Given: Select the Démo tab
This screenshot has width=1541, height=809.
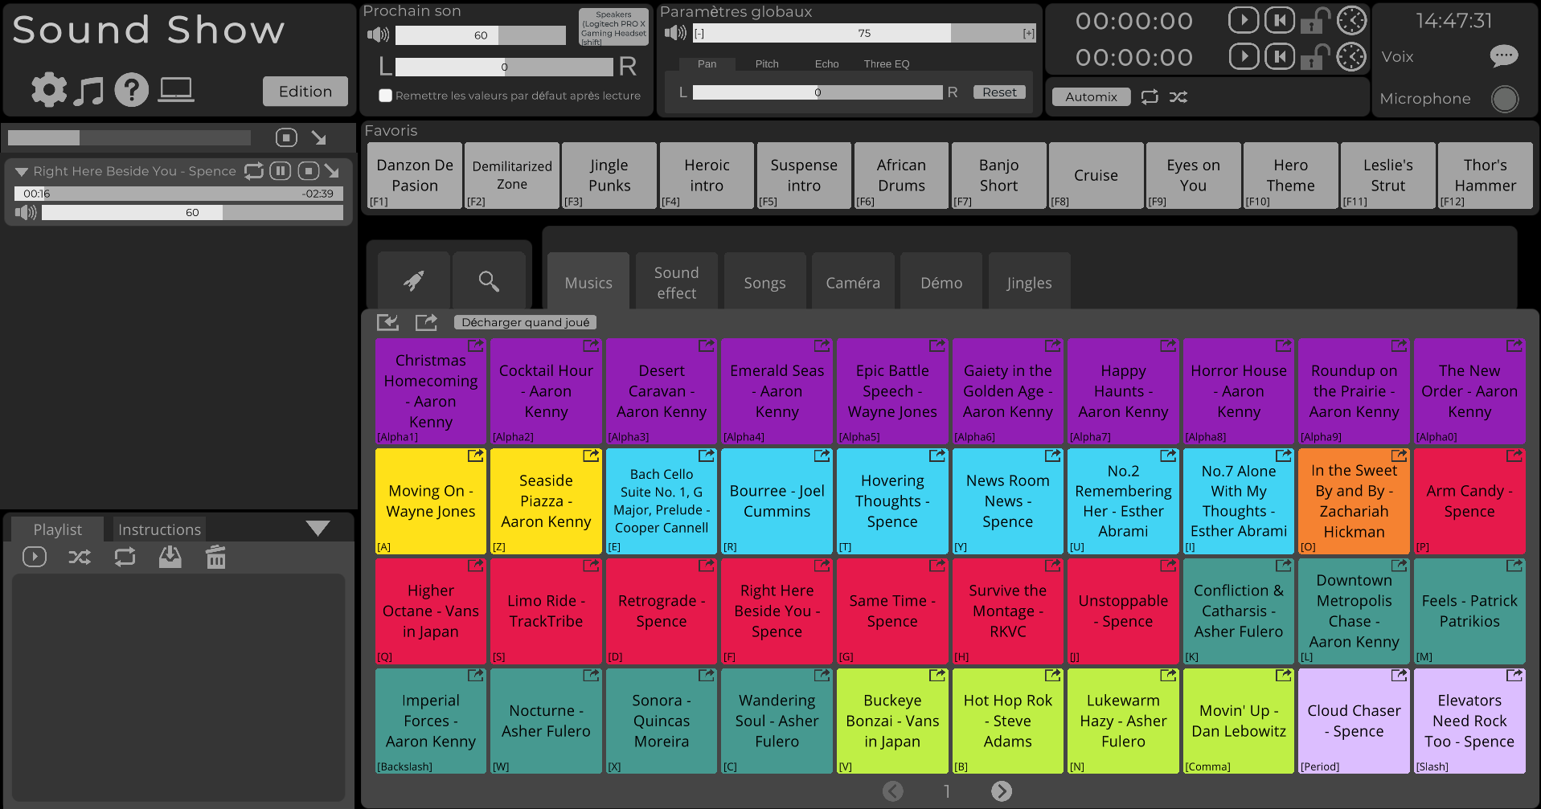Looking at the screenshot, I should pyautogui.click(x=941, y=283).
